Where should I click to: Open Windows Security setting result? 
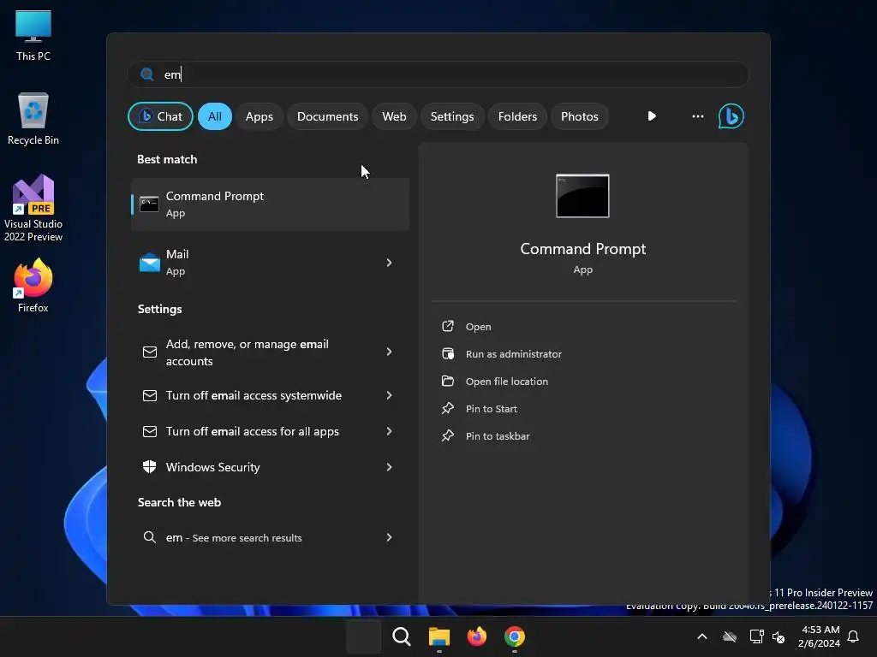[x=270, y=467]
